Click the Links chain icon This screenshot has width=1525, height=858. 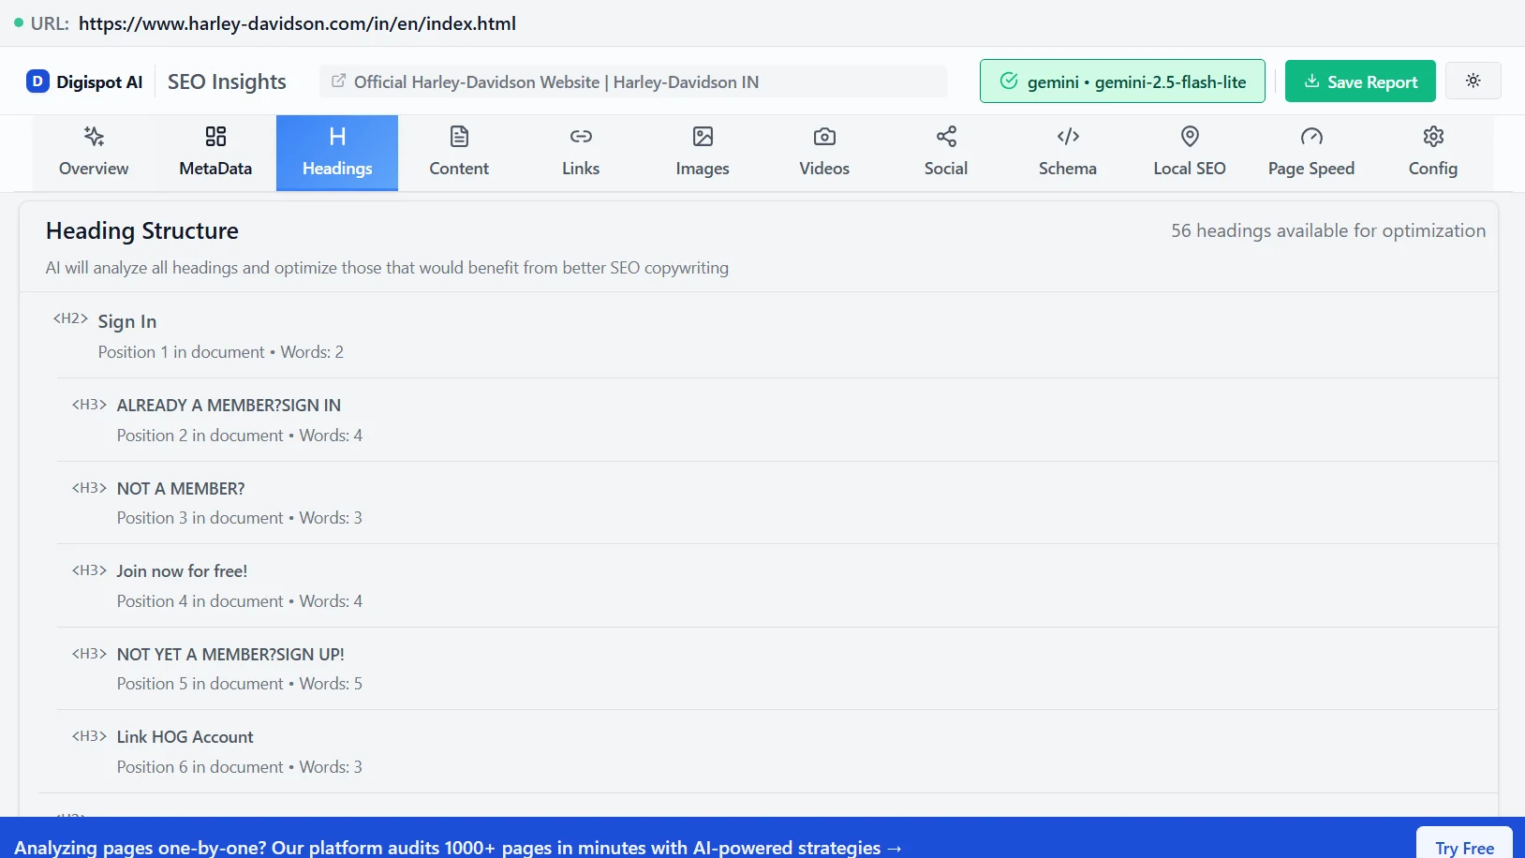[581, 137]
